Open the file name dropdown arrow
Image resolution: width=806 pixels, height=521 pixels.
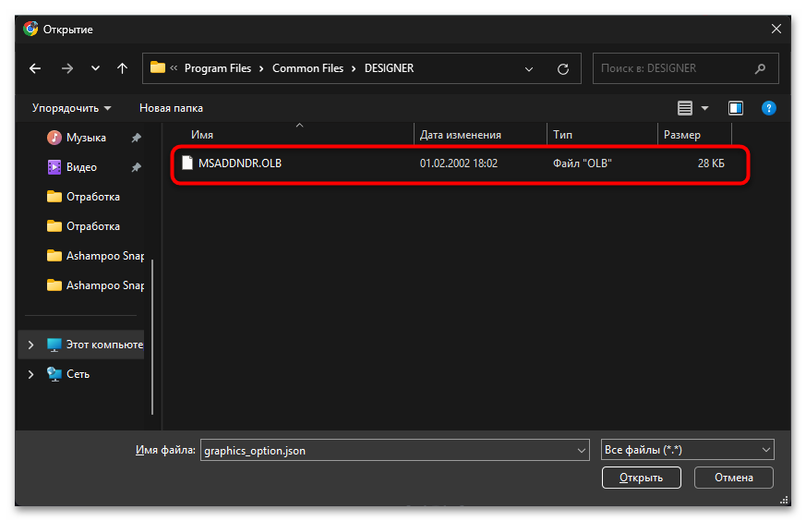[582, 451]
